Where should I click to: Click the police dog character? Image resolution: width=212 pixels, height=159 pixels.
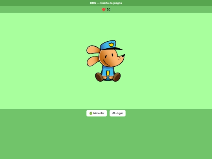pos(106,61)
